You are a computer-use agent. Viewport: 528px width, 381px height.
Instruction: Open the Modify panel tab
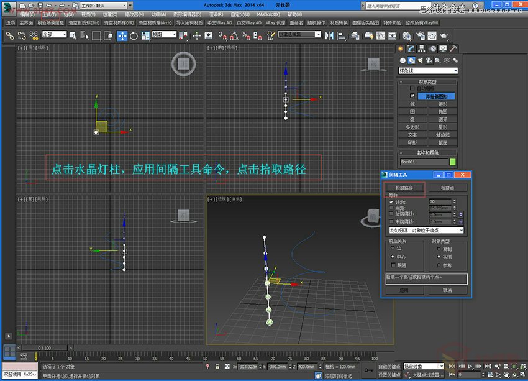point(410,49)
